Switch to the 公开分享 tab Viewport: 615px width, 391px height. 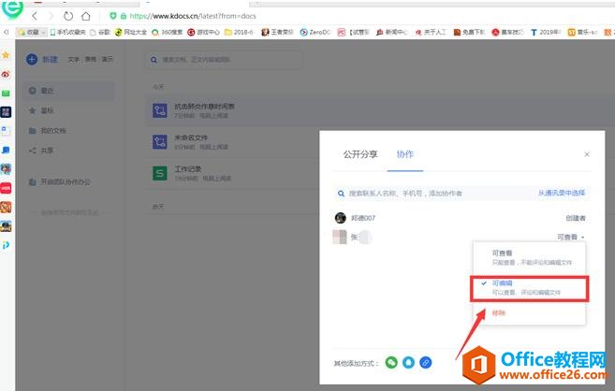point(359,153)
